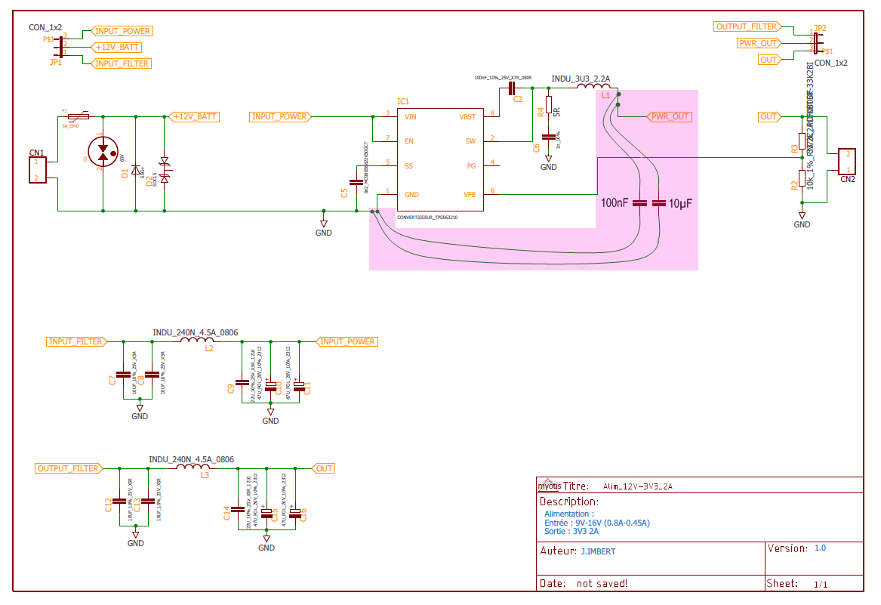Click the IC1 reference designator

click(403, 102)
